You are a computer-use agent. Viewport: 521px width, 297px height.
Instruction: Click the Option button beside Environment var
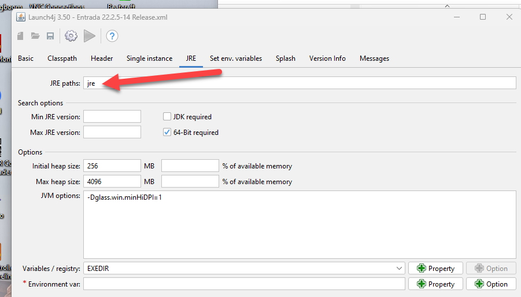[490, 284]
